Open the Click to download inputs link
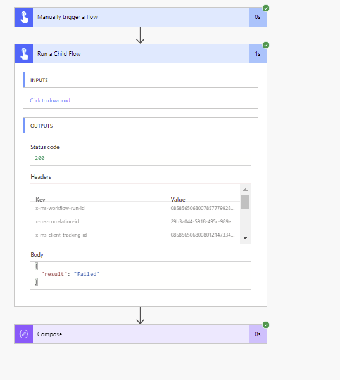The height and width of the screenshot is (380, 340). coord(50,100)
